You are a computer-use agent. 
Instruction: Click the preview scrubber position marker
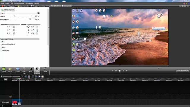[x=159, y=68]
